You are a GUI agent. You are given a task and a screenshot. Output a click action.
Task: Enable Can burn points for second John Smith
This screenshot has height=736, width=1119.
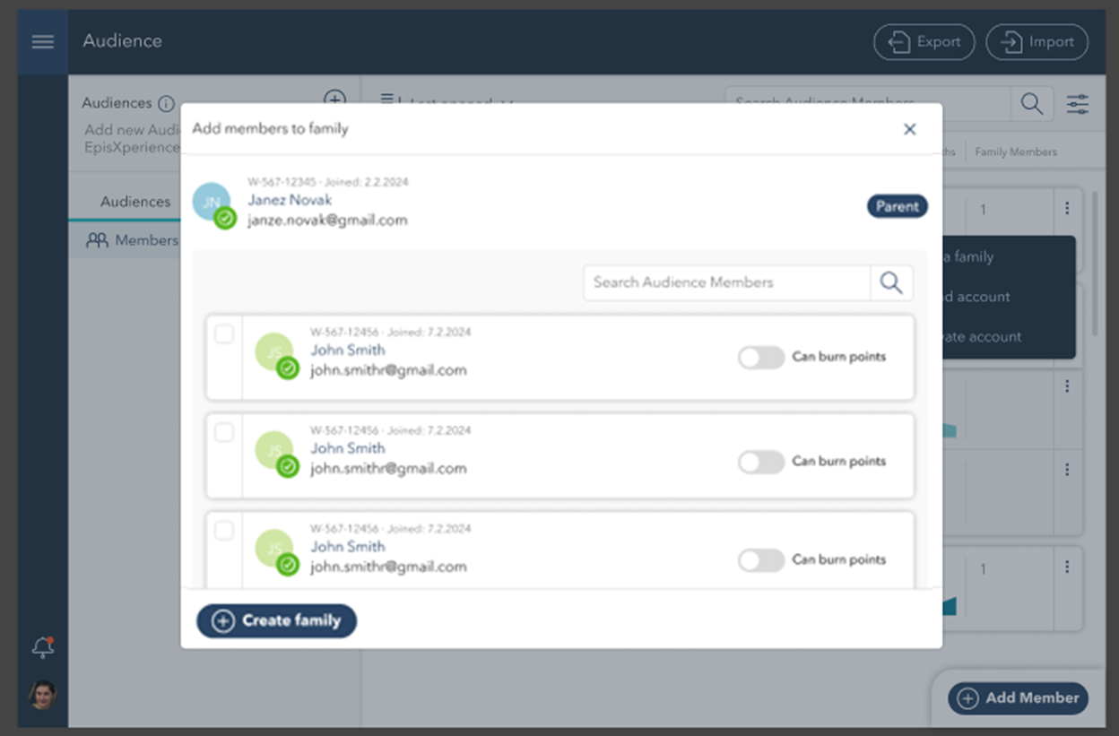coord(761,462)
